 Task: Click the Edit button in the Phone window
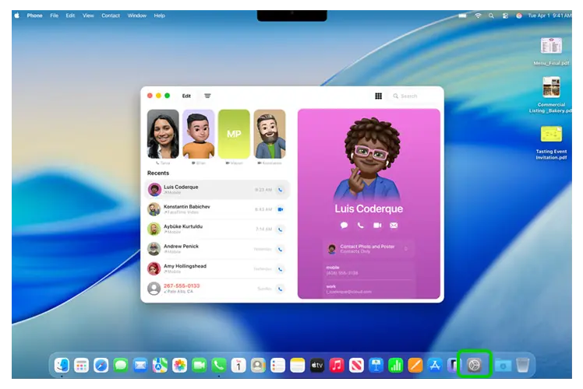[x=186, y=96]
